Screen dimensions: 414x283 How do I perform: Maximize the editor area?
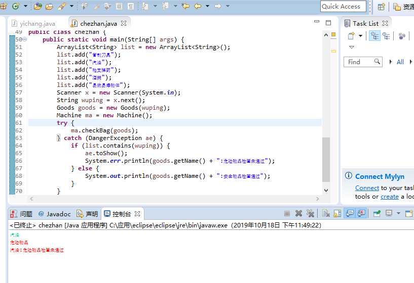coord(328,23)
